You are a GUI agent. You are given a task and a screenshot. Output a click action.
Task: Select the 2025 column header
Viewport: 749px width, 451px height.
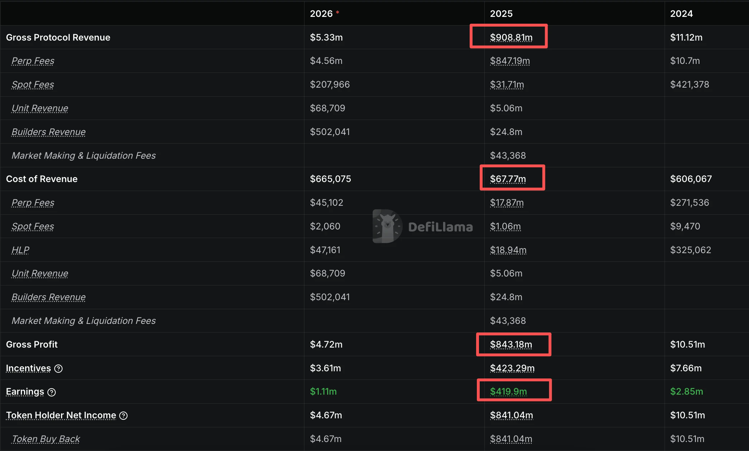click(x=501, y=14)
